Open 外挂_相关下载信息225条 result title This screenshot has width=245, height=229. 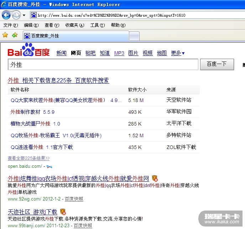point(58,80)
